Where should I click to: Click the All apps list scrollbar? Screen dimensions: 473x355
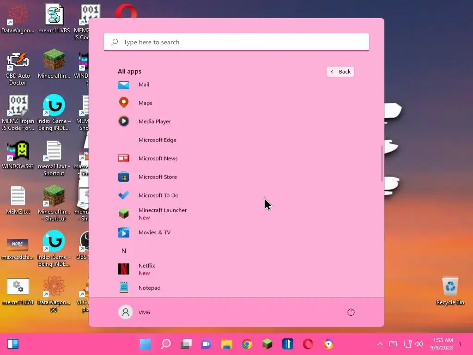(382, 163)
